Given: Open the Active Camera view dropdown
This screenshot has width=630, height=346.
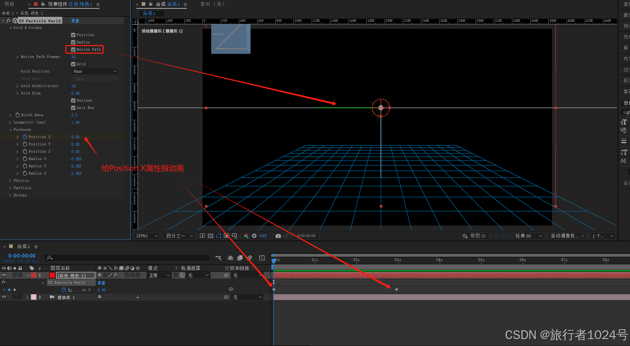Looking at the screenshot, I should pos(567,236).
